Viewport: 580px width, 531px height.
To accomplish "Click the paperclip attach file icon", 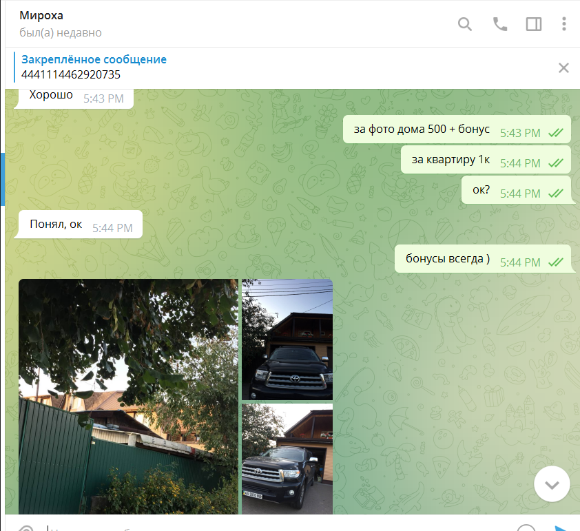I will (25, 528).
